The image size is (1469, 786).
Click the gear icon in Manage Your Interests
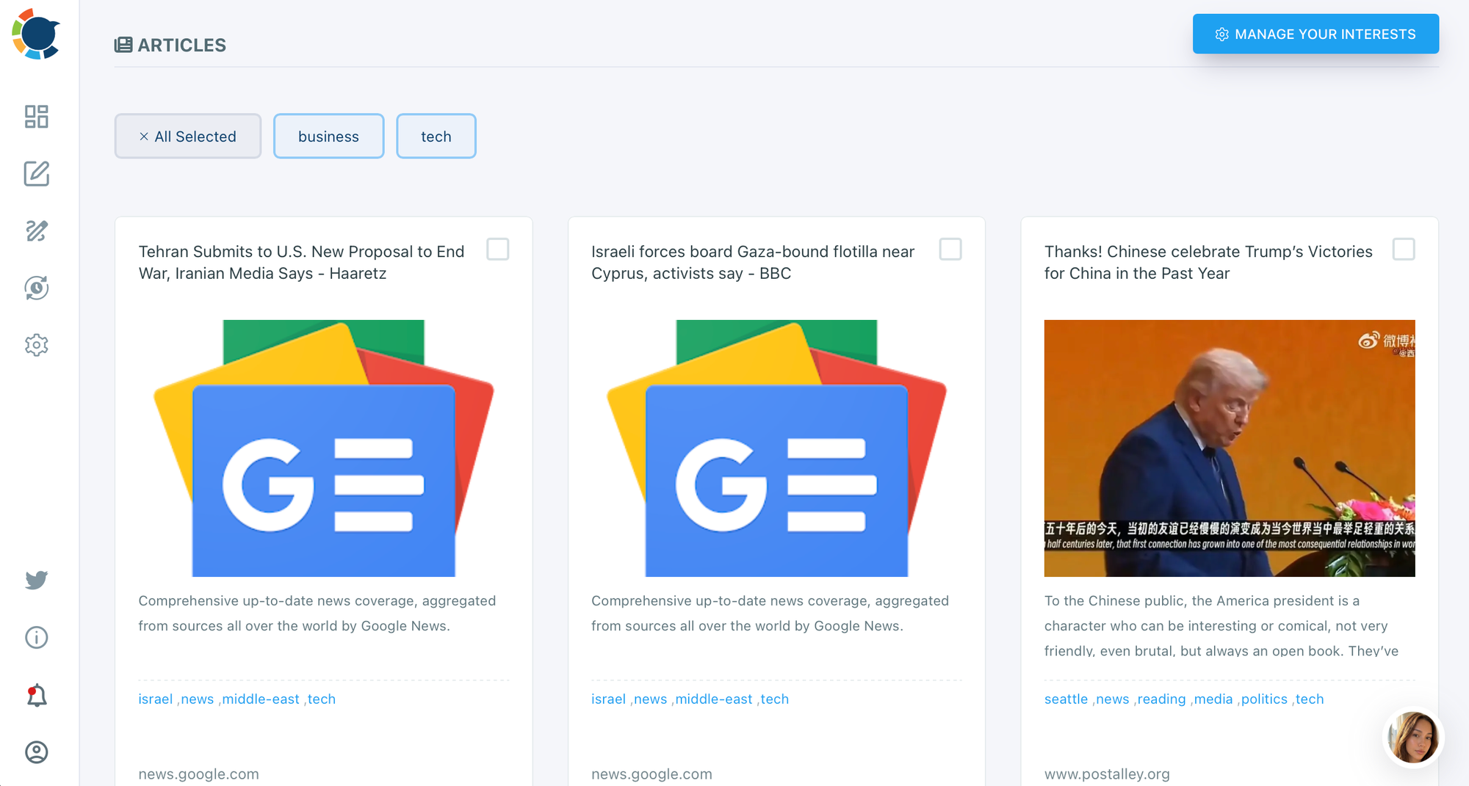[1221, 34]
